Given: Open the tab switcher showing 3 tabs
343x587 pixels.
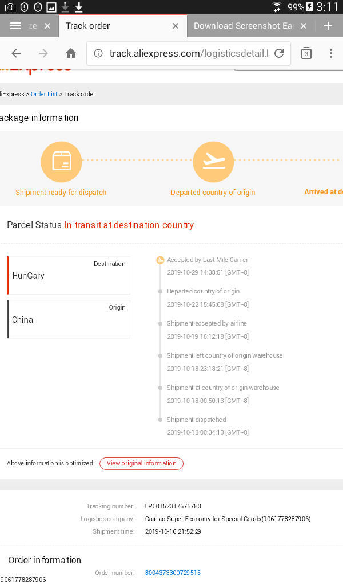Looking at the screenshot, I should (306, 53).
